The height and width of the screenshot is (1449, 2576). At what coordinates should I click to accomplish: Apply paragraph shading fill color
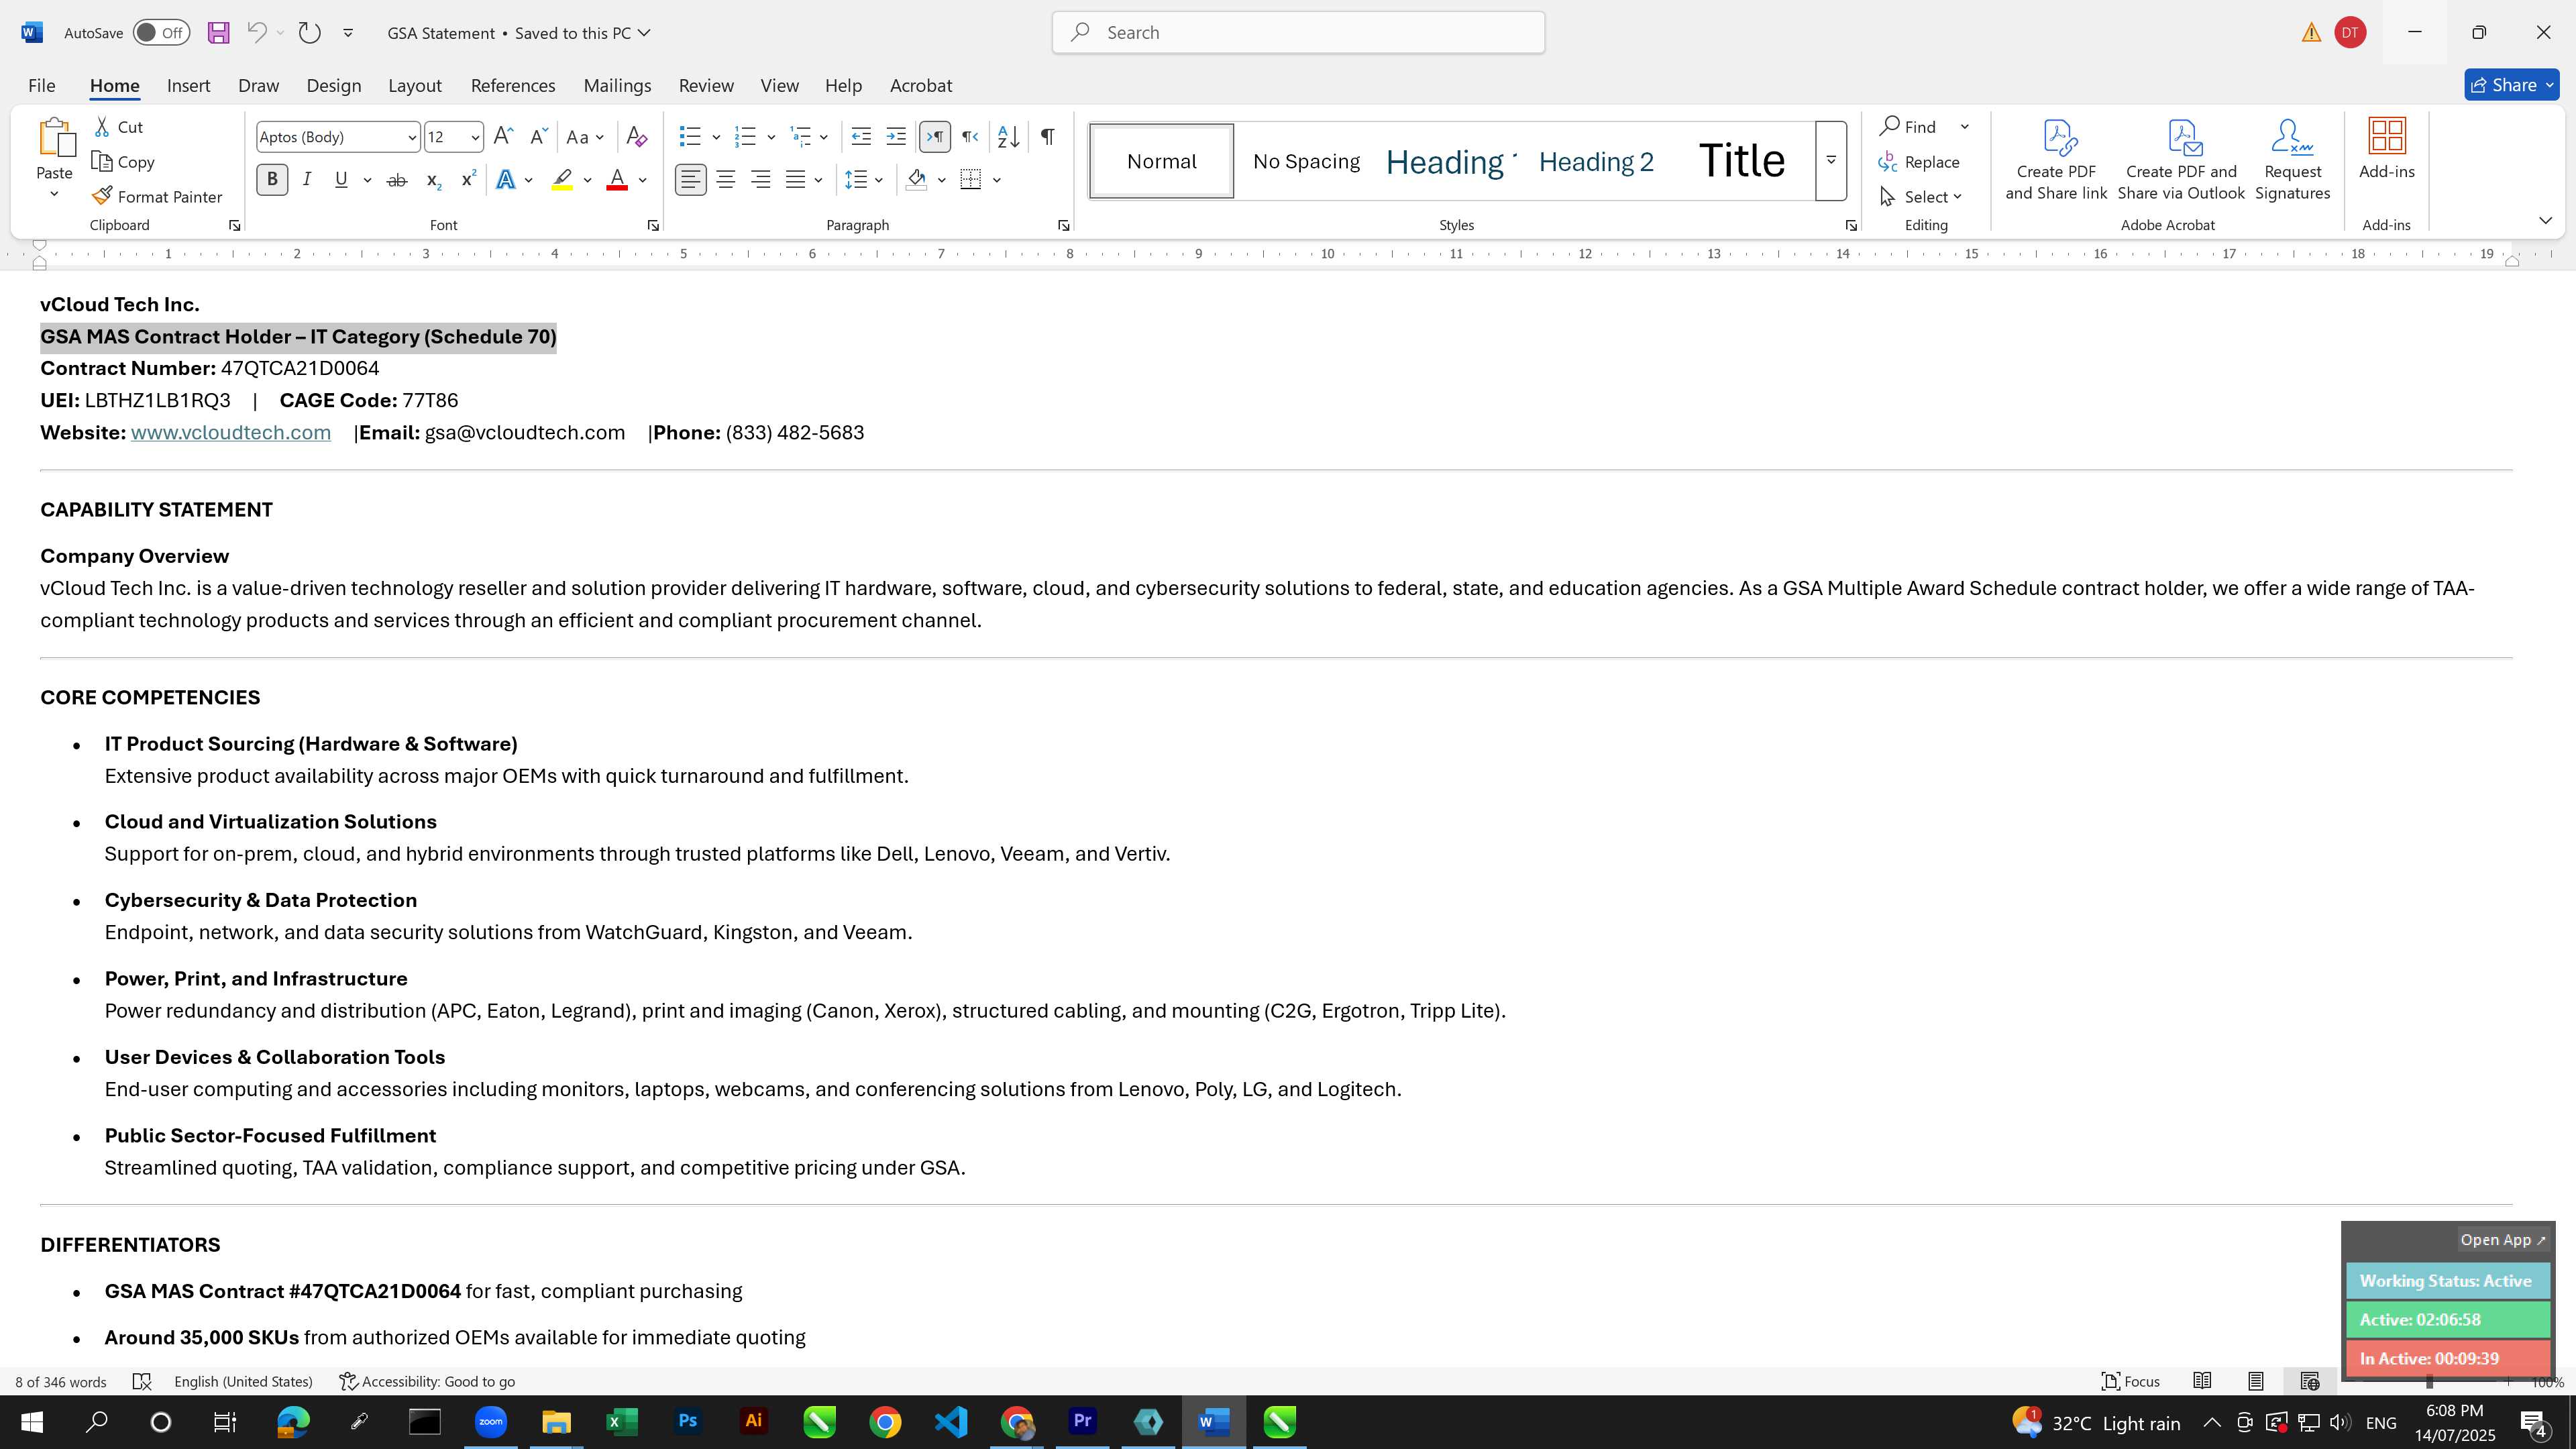(x=917, y=180)
